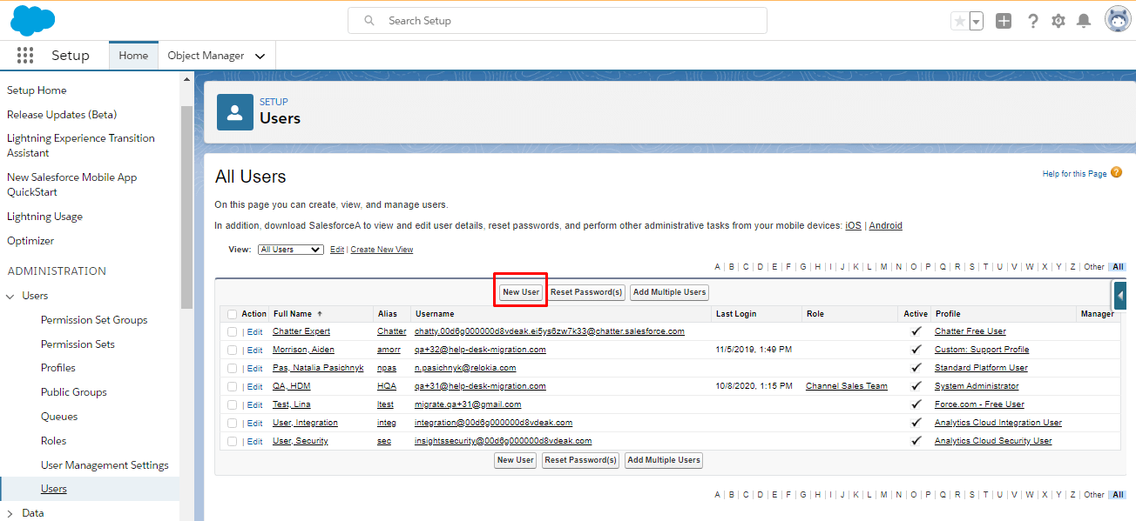Open the View dropdown showing All Users

[x=291, y=250]
